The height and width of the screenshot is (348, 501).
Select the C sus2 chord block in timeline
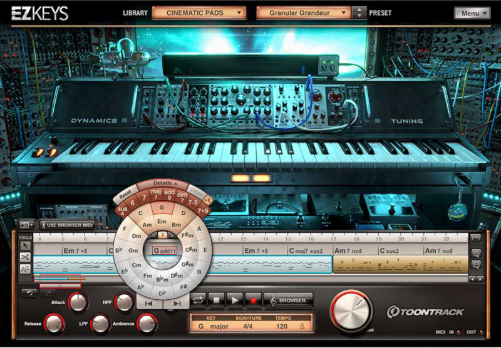click(x=401, y=250)
